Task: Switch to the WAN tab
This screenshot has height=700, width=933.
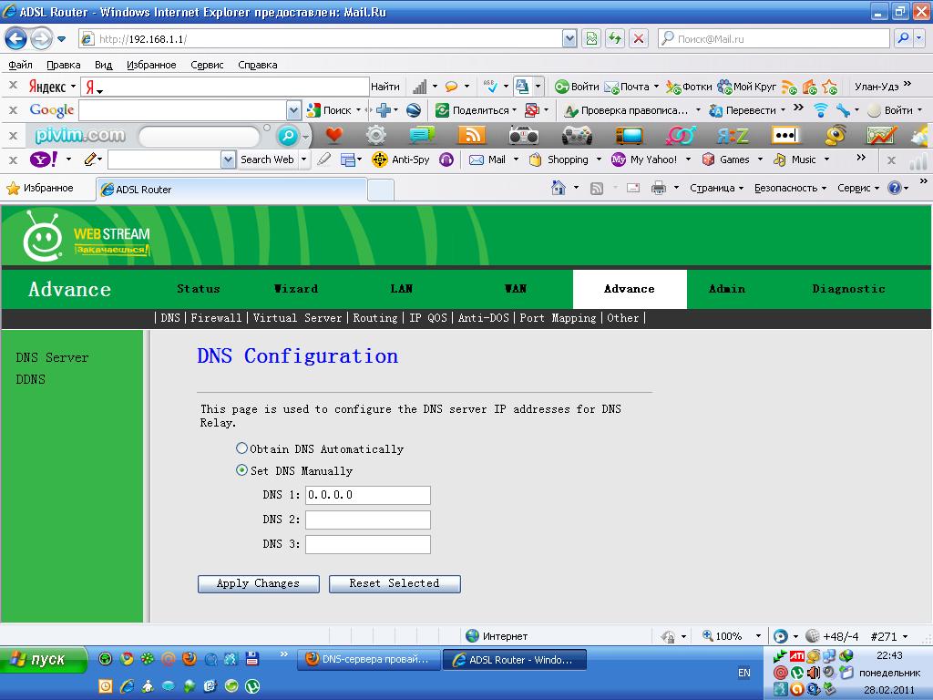Action: pos(516,289)
